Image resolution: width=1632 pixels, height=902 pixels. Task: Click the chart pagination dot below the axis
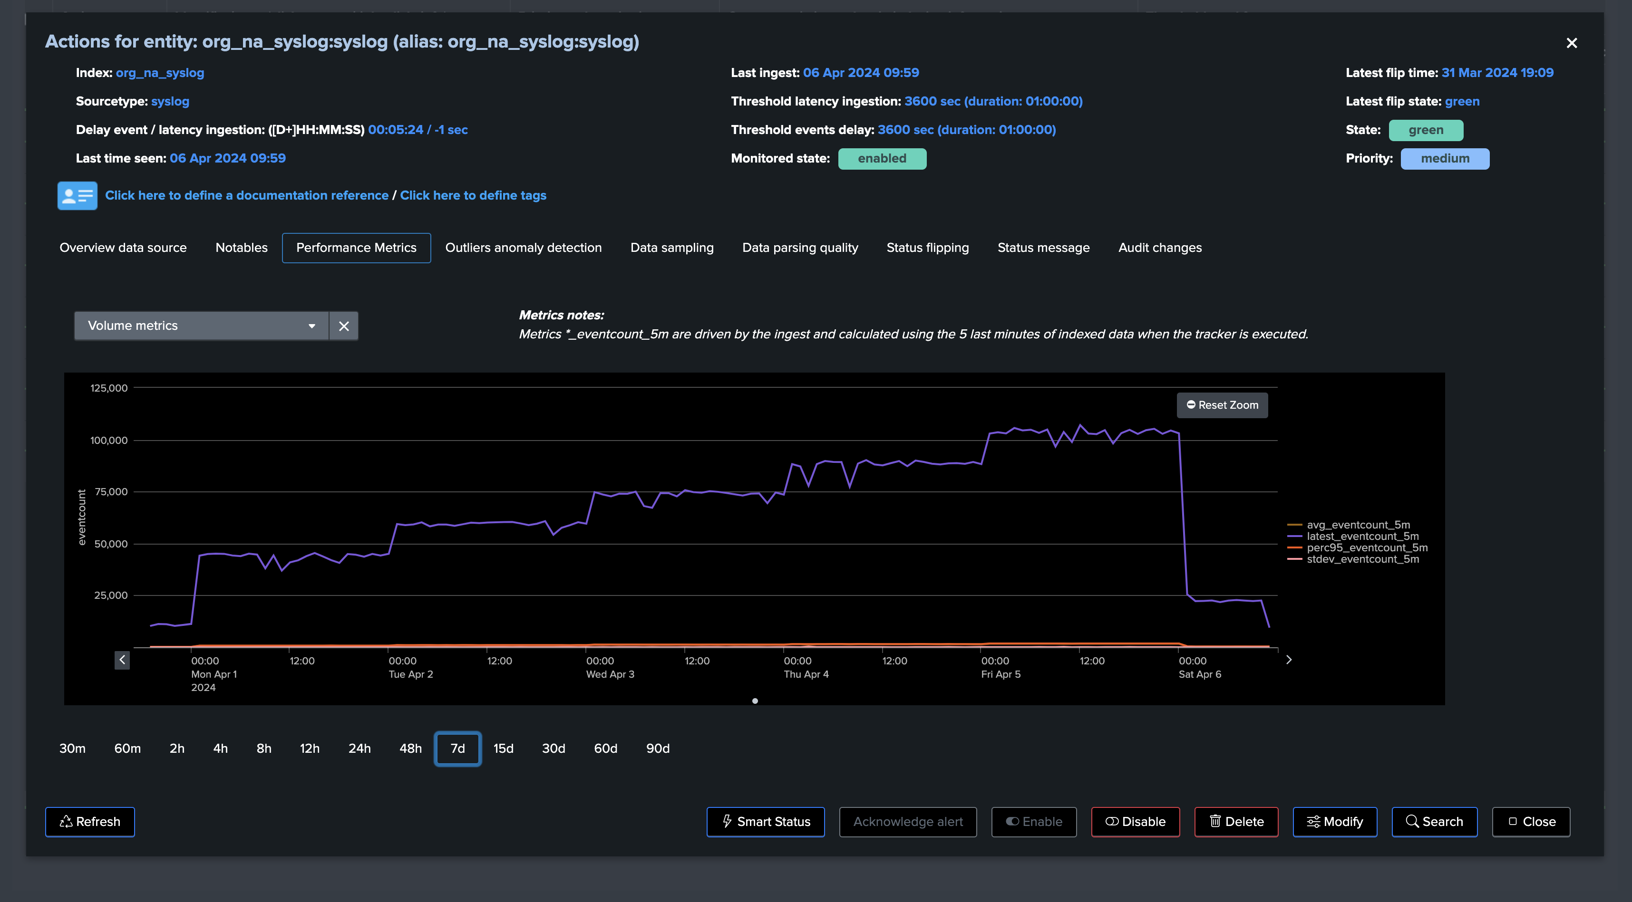pos(755,700)
